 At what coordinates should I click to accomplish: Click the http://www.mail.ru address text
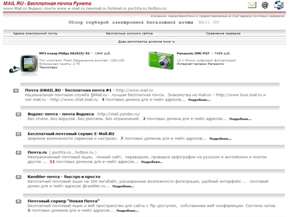[x=134, y=90]
